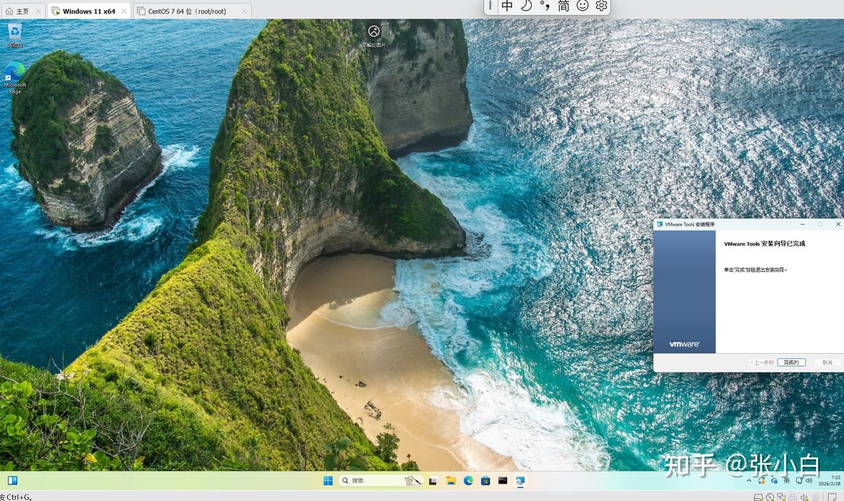Open the IME emoji smiley panel
844x501 pixels.
coord(583,6)
